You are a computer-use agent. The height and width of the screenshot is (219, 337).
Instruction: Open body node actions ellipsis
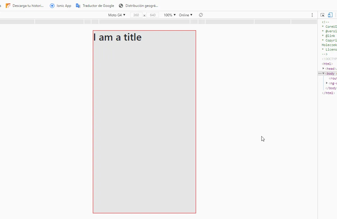point(320,73)
